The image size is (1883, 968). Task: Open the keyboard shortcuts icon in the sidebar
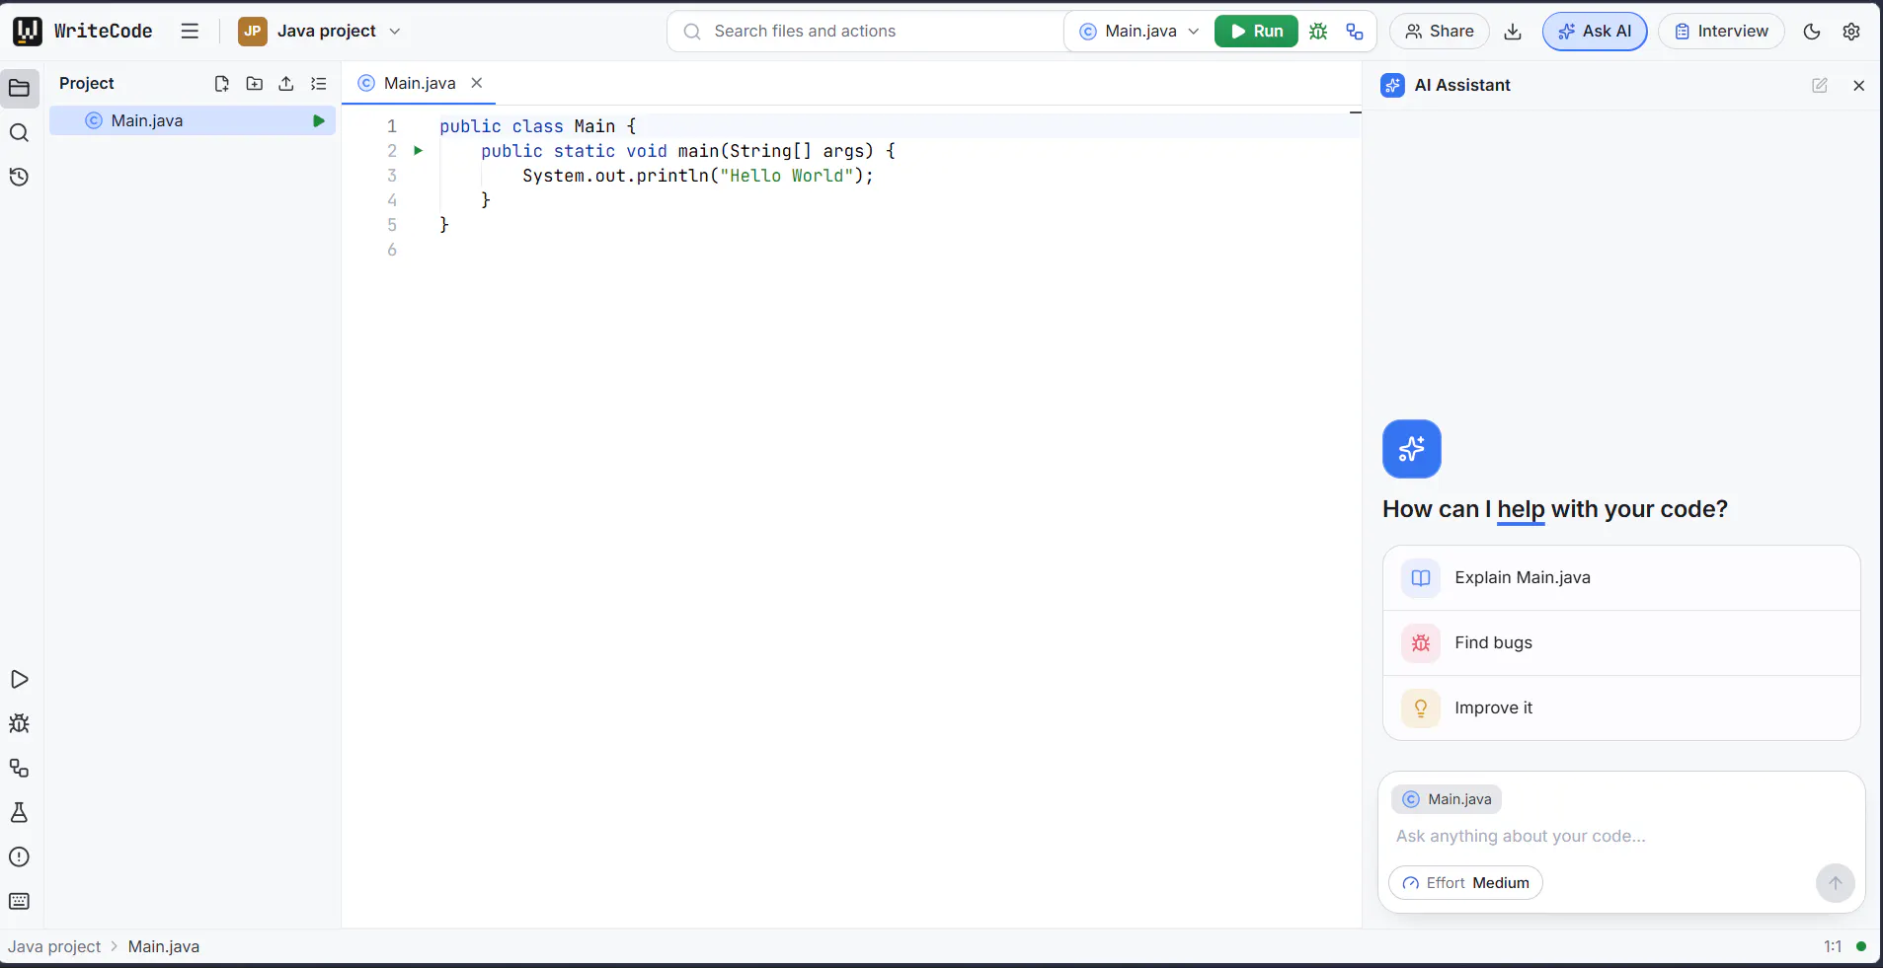19,902
